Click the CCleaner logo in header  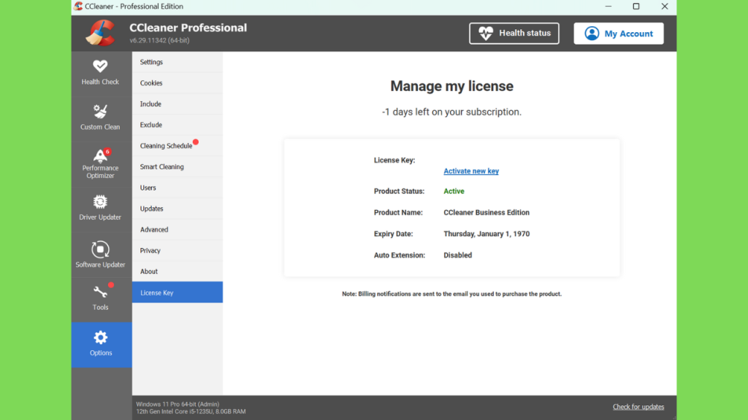[x=100, y=33]
